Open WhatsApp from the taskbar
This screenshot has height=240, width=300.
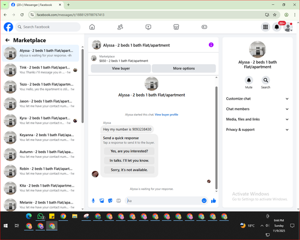[41, 216]
